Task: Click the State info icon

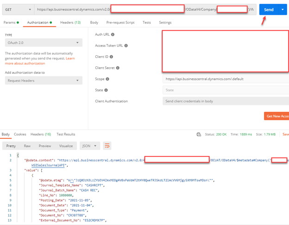Action: pos(106,90)
